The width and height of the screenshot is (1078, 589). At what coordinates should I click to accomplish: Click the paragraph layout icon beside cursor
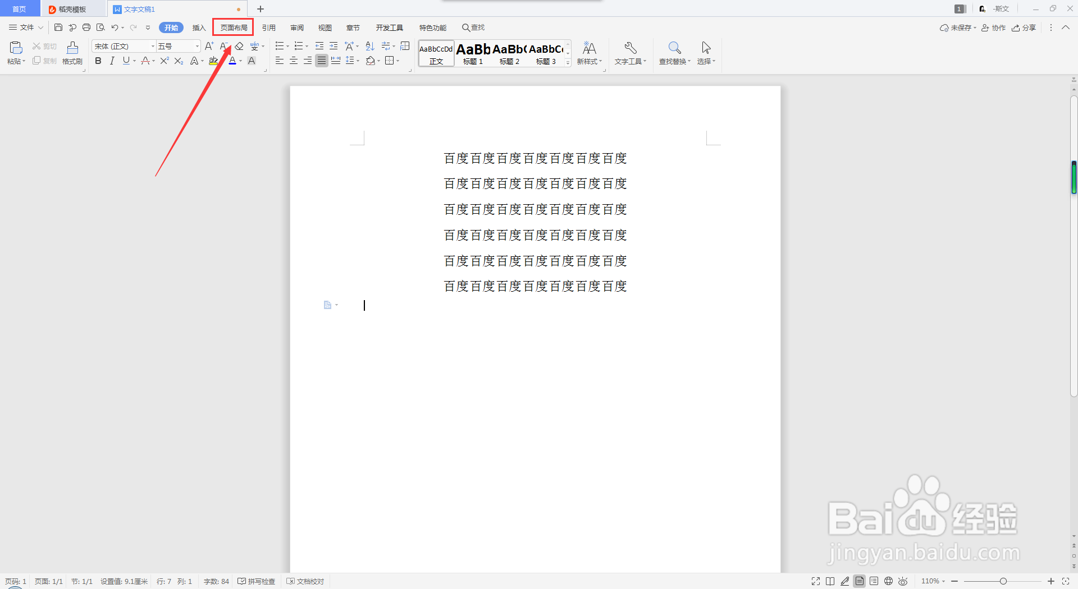tap(328, 305)
